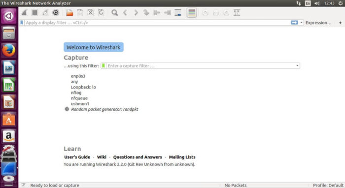Add display filter button with plus

pyautogui.click(x=340, y=23)
